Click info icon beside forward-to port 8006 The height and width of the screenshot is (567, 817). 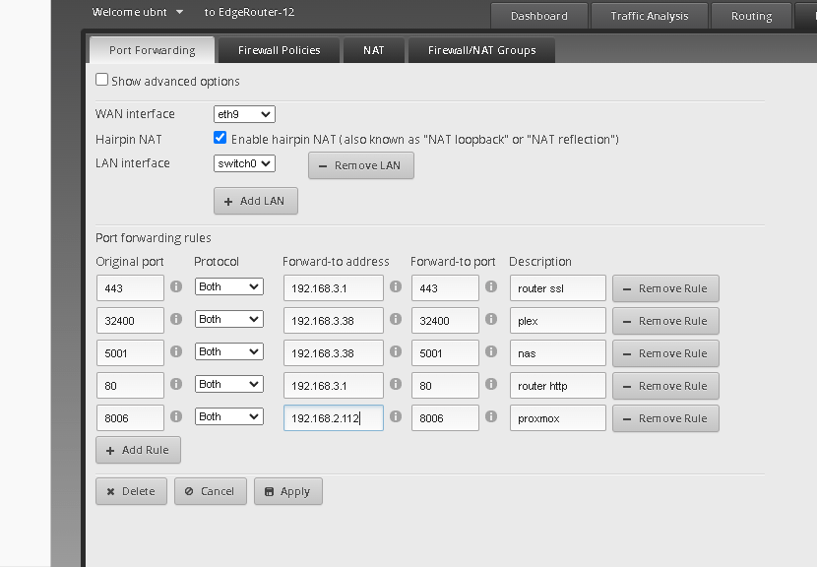point(491,416)
